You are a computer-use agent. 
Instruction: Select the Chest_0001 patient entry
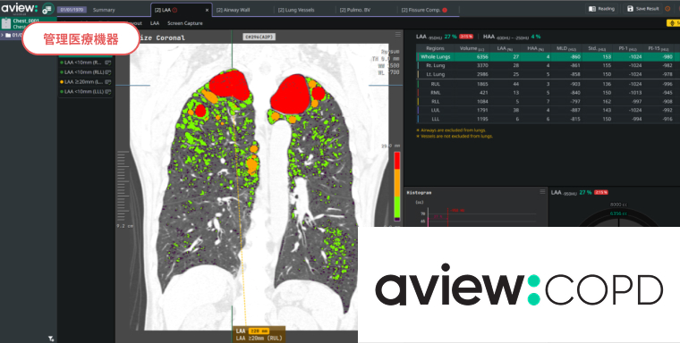[x=29, y=23]
